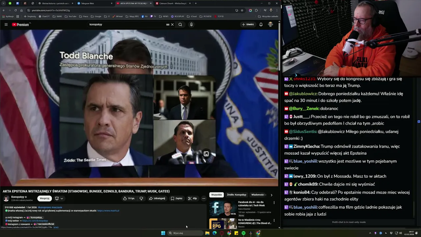Viewport: 421px width, 237px height.
Task: Bookmark this page with star icon
Action: click(242, 10)
